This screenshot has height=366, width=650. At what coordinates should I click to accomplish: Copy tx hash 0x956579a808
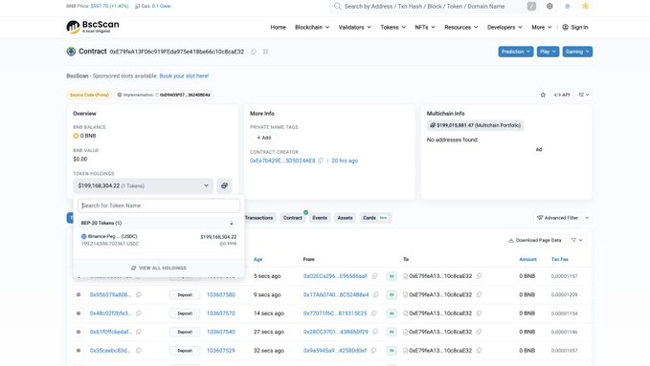(139, 294)
